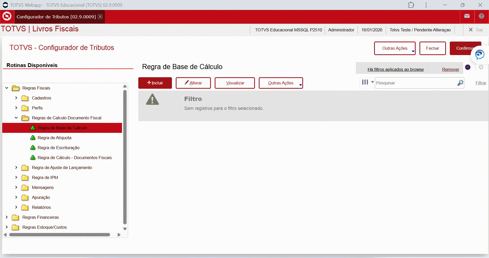Click the tree horizontal scrollbar right arrow
Viewport: 489px width, 258px height.
[119, 235]
